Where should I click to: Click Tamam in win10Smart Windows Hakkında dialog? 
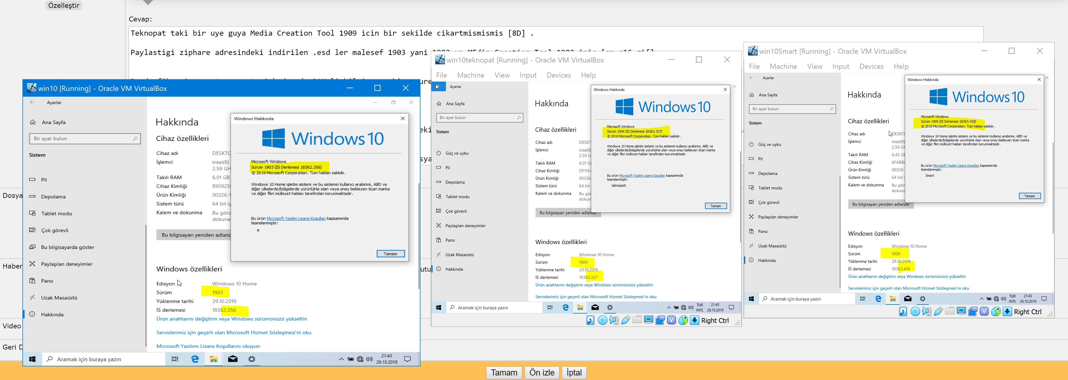coord(1030,196)
